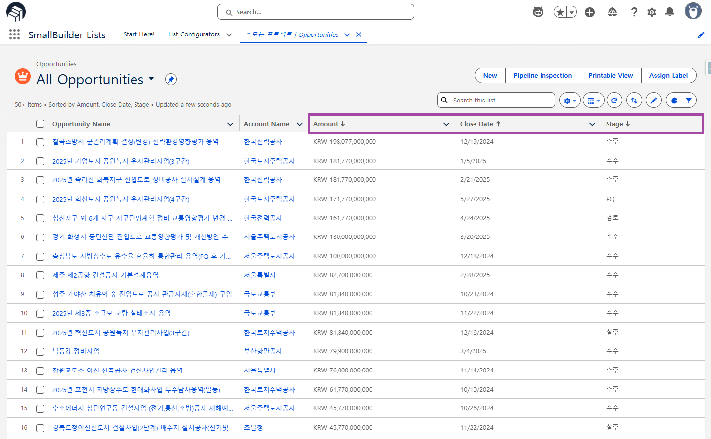Refresh the All Opportunities list
The width and height of the screenshot is (711, 439).
pyautogui.click(x=614, y=100)
